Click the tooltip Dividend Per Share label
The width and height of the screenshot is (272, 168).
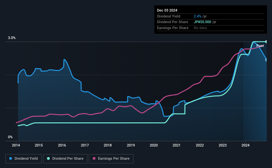pyautogui.click(x=172, y=22)
